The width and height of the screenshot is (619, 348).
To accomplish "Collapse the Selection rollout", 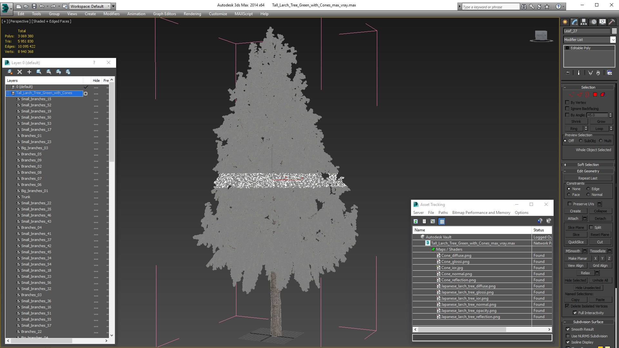I will click(x=588, y=87).
